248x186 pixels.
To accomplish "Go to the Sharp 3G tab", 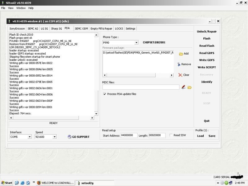I will (56, 29).
